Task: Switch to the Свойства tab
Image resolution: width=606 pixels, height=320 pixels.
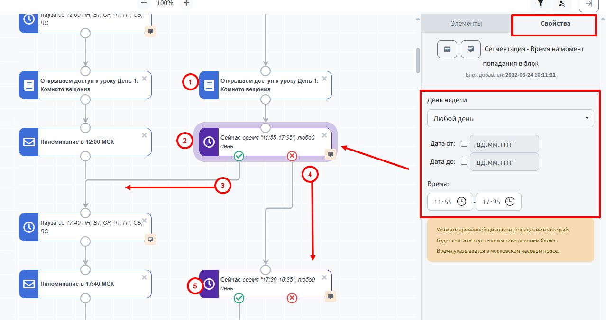Action: point(555,23)
